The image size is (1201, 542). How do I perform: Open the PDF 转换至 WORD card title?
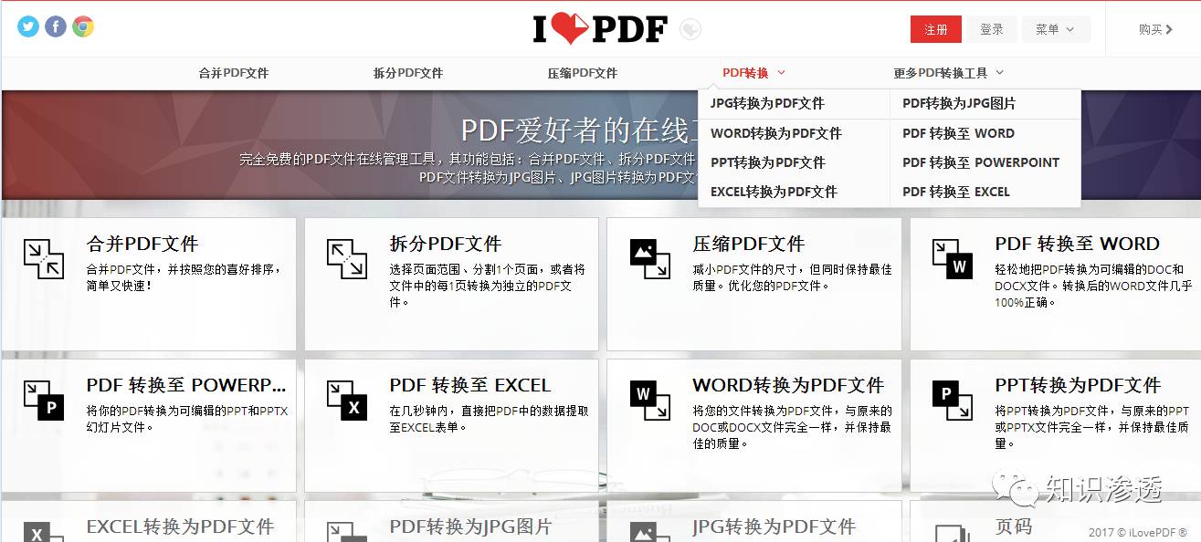tap(1078, 245)
